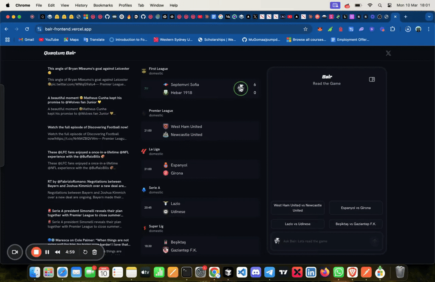Click the X (Twitter) icon in page header
The image size is (435, 282).
tap(388, 53)
